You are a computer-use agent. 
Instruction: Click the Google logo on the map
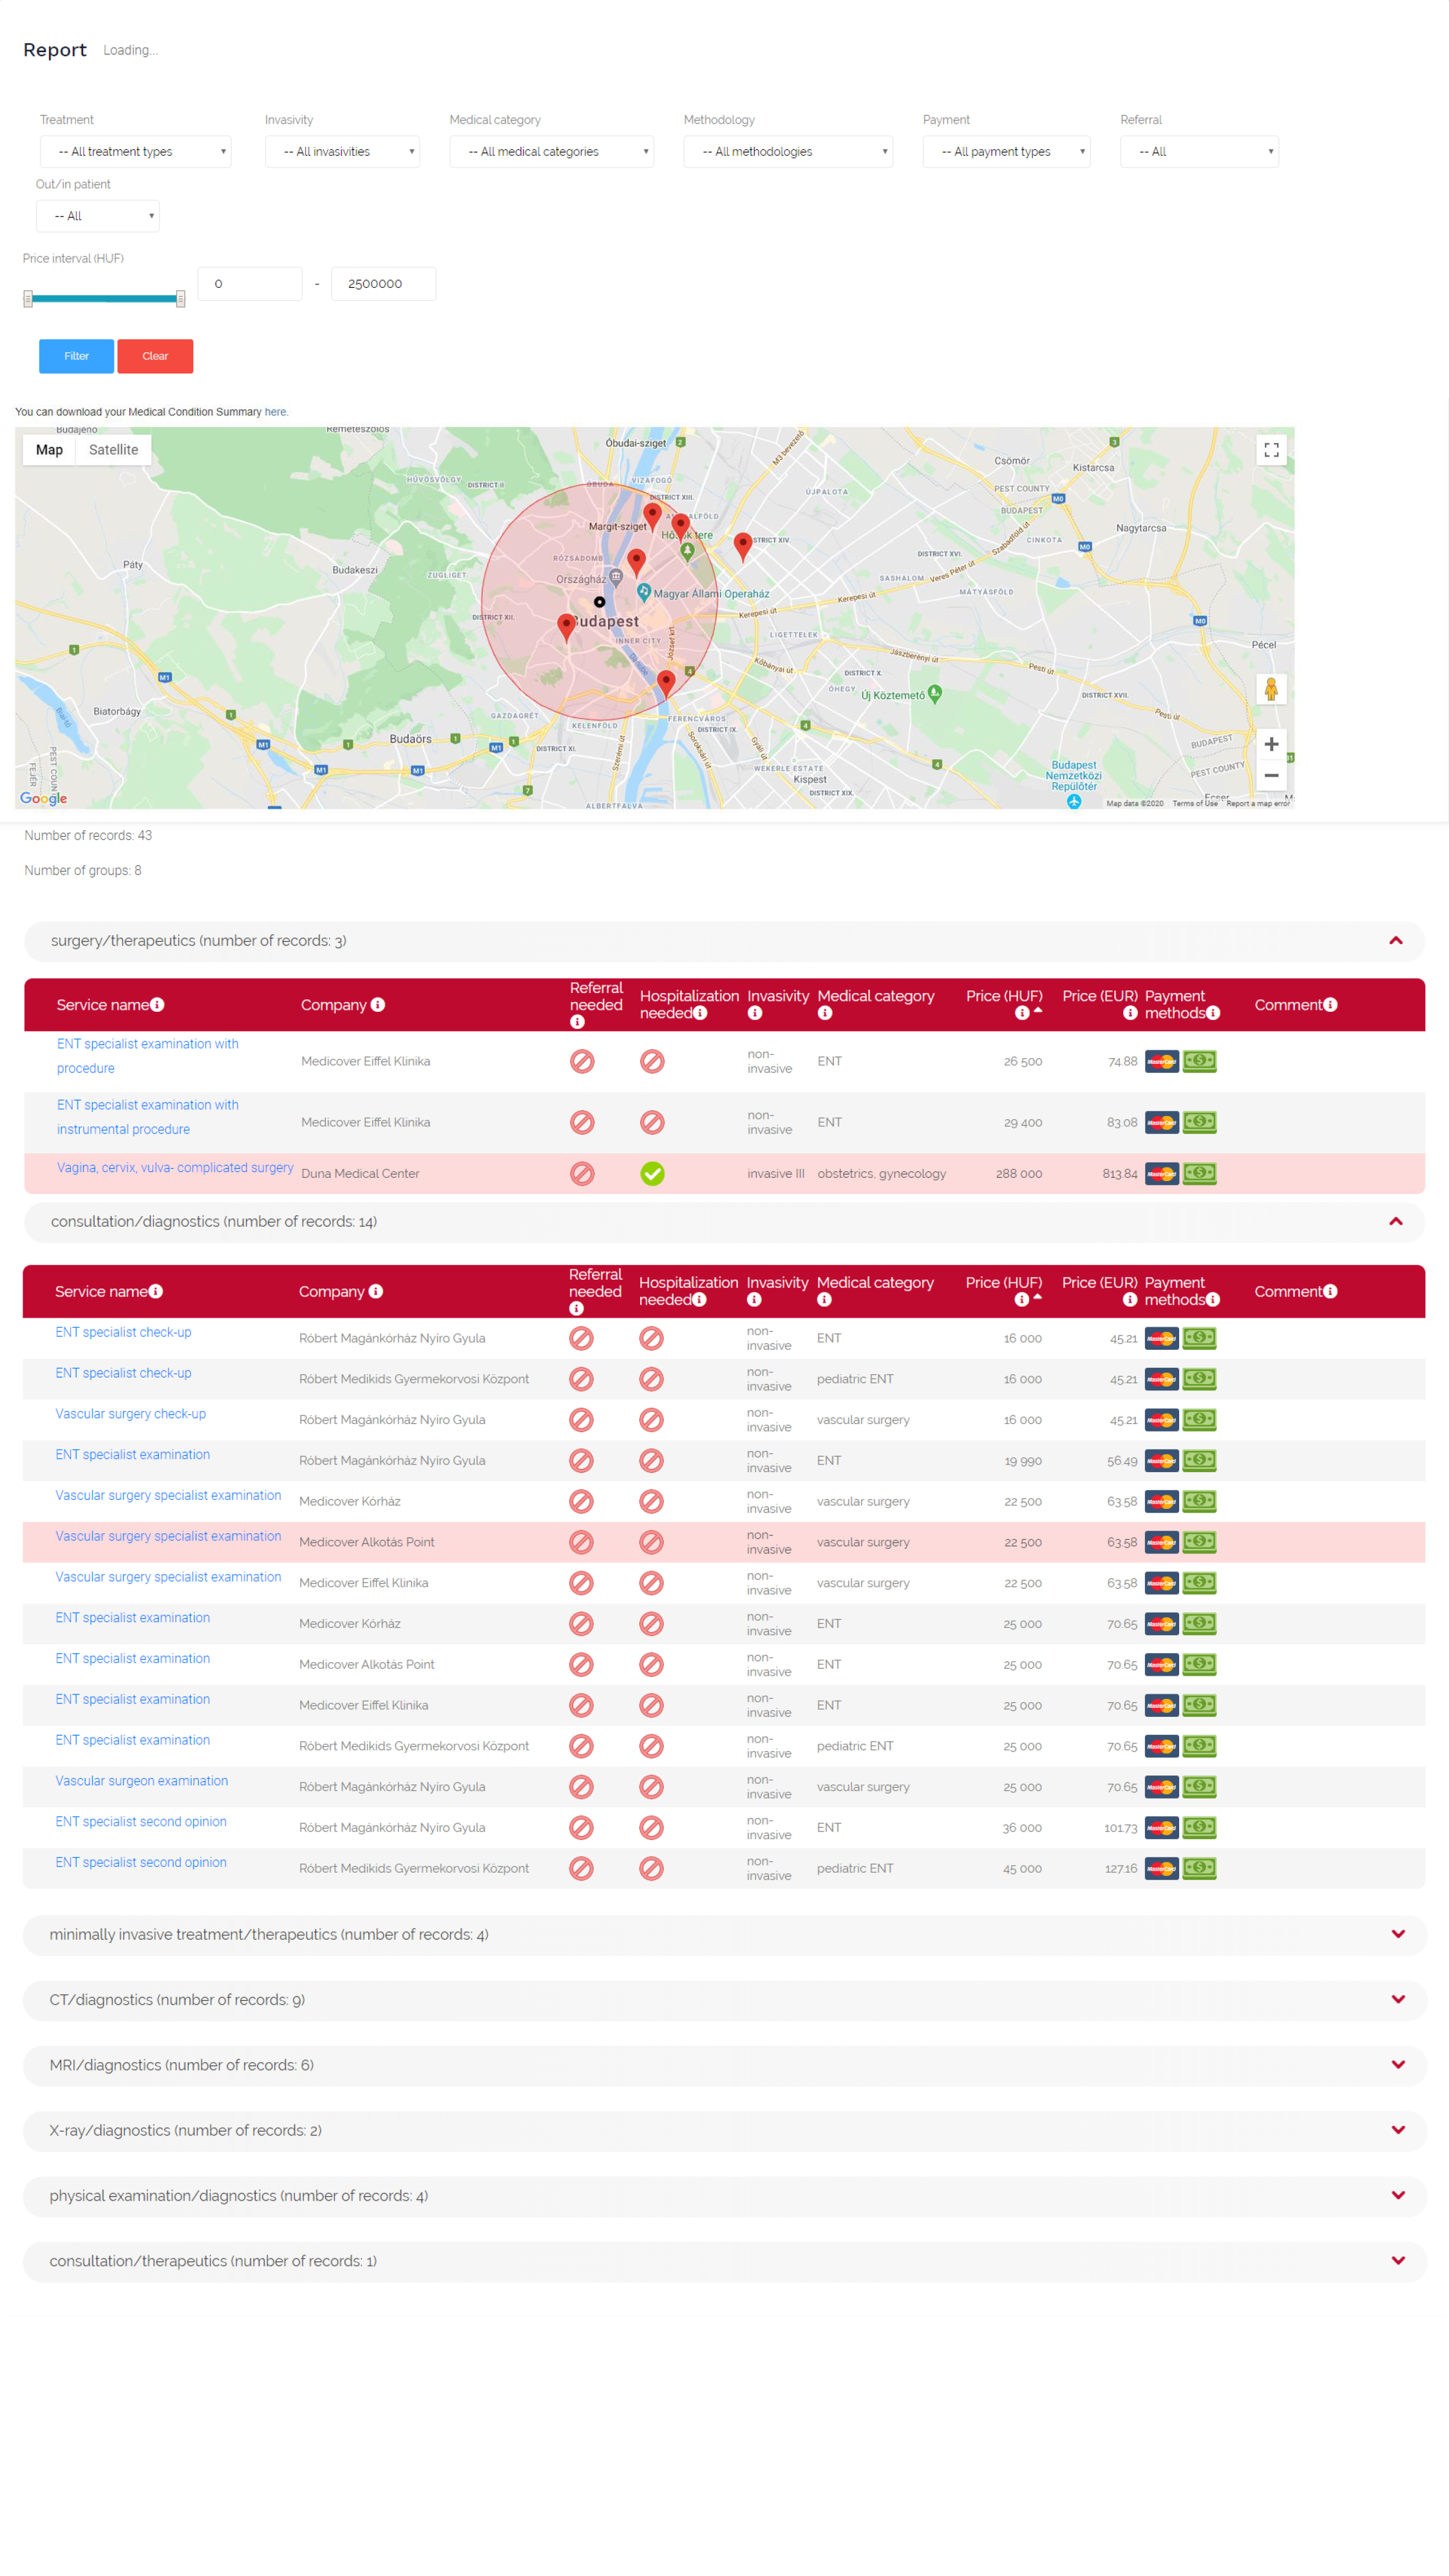(x=43, y=798)
